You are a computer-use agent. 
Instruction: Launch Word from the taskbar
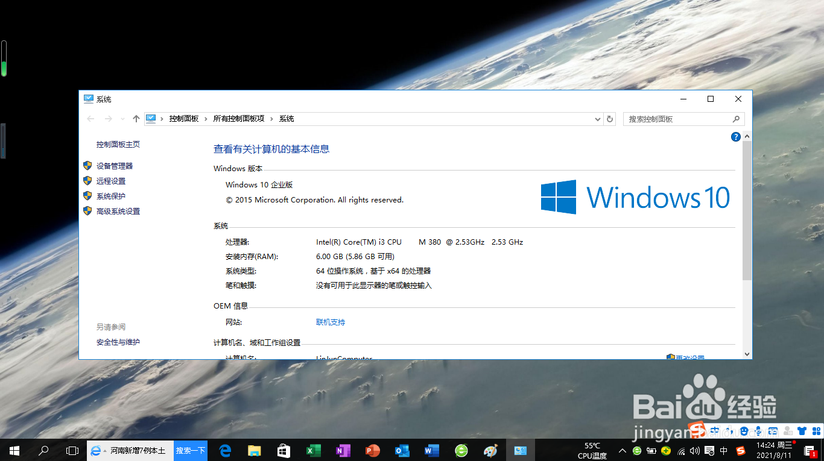(x=431, y=450)
